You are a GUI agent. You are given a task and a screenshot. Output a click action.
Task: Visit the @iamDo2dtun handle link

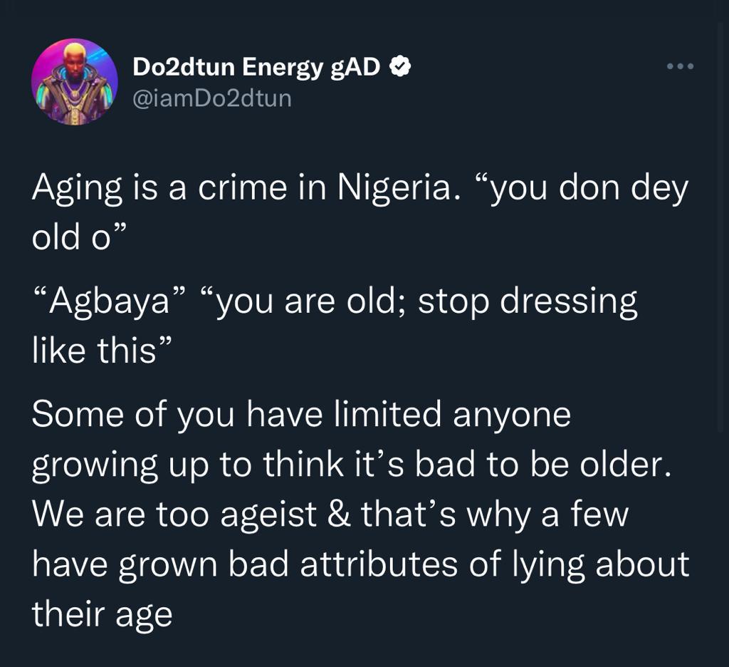(212, 98)
